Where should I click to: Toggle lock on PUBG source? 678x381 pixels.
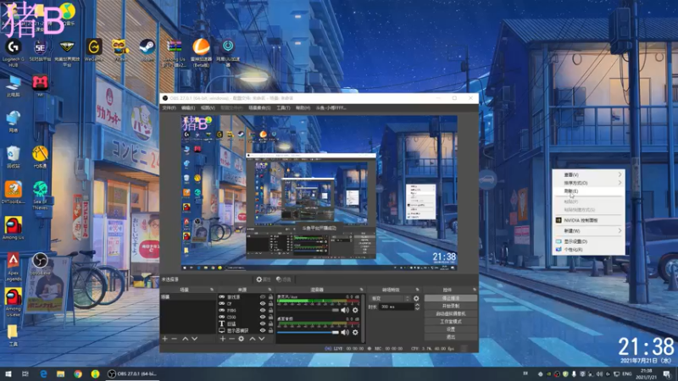pyautogui.click(x=270, y=310)
